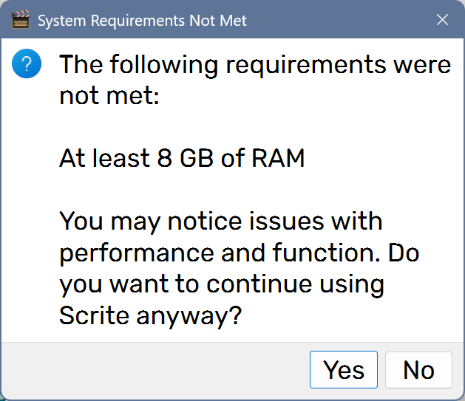The width and height of the screenshot is (465, 401).
Task: Select the "At least 8 GB of RAM" line
Action: click(182, 158)
